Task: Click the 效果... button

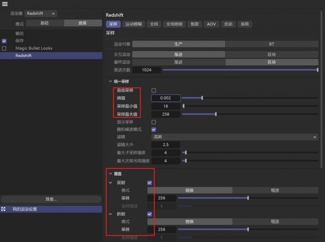Action: [x=51, y=199]
